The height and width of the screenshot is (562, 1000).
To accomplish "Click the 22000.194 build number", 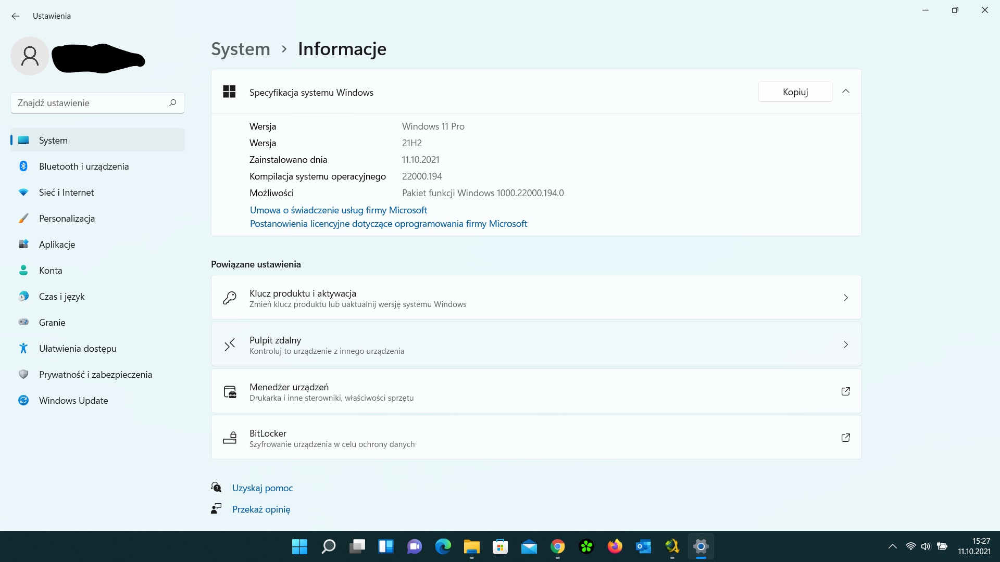I will pyautogui.click(x=422, y=176).
